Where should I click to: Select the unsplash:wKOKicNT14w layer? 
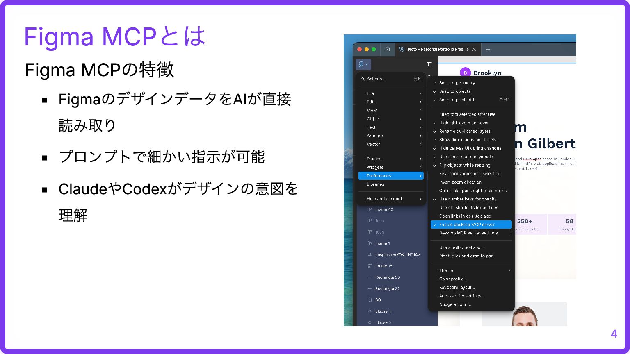[397, 254]
